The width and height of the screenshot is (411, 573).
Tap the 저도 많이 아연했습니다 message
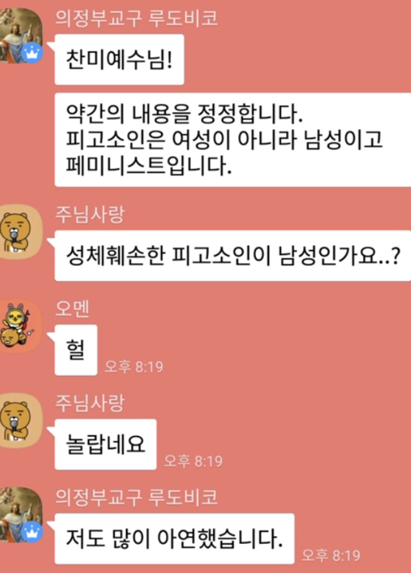click(175, 539)
